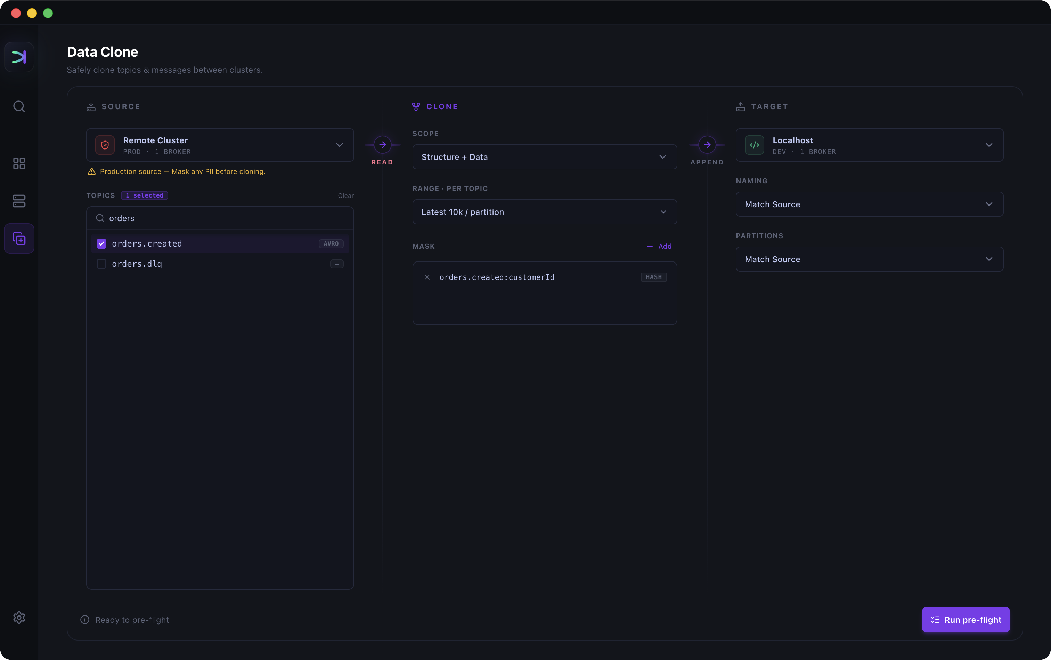Expand the Localhost target cluster dropdown
This screenshot has height=660, width=1051.
click(x=869, y=145)
